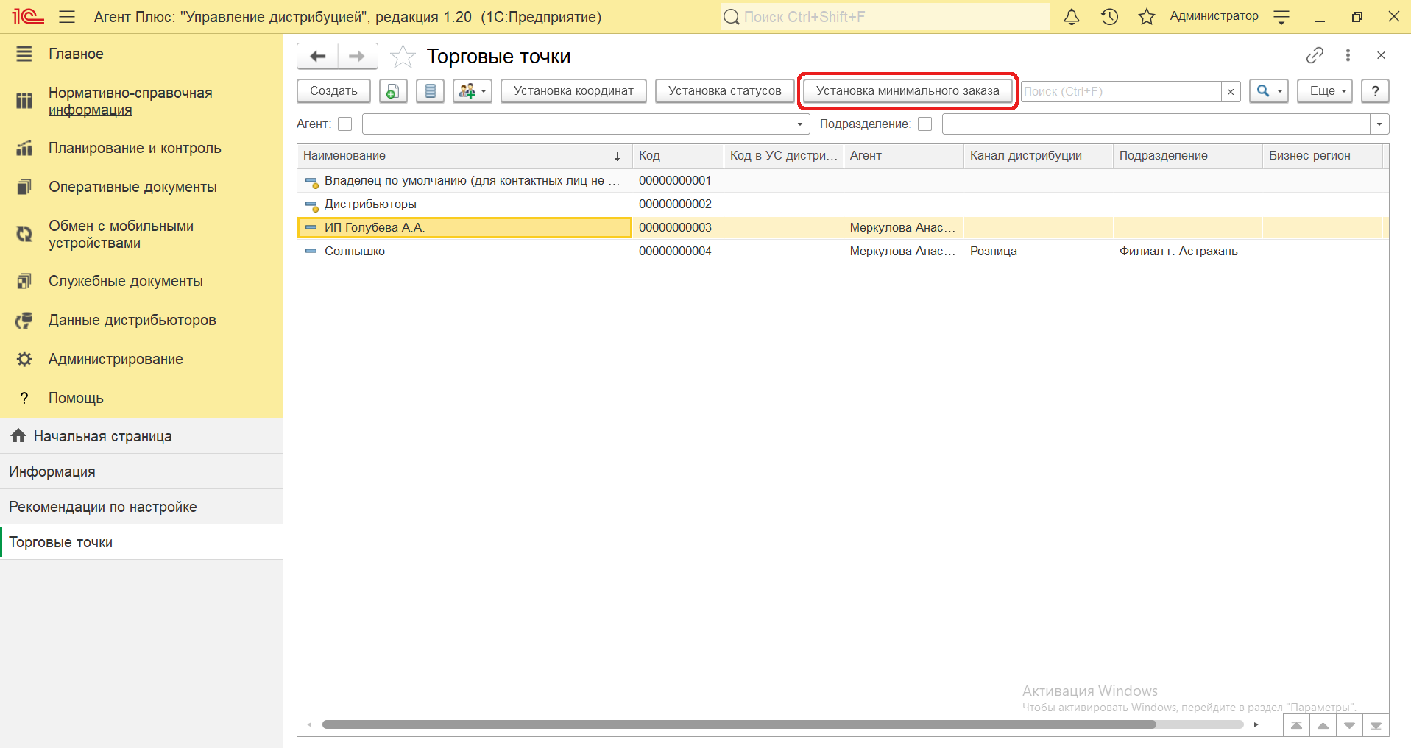This screenshot has height=748, width=1411.
Task: Click the Создать button
Action: pos(333,91)
